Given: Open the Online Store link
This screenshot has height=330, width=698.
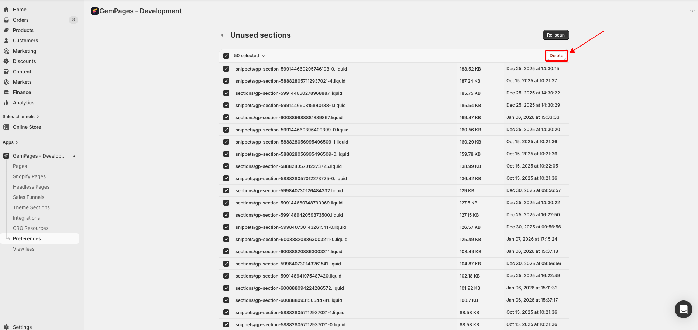Looking at the screenshot, I should [x=27, y=127].
